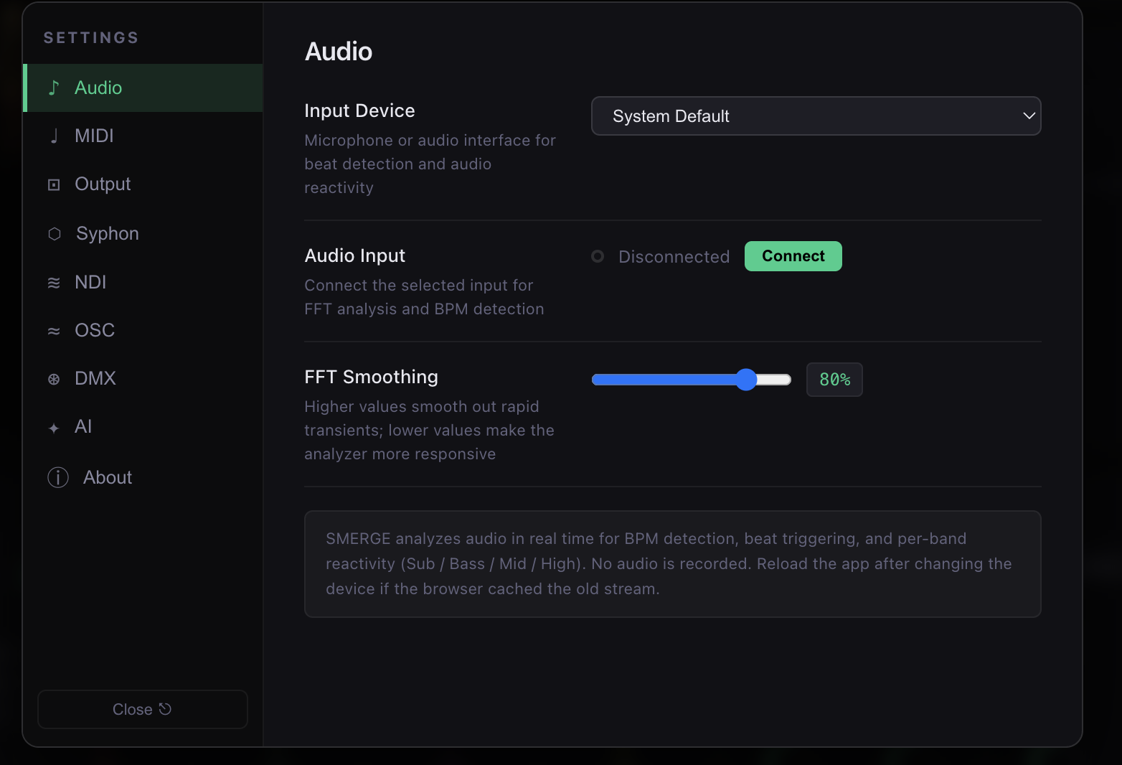Open the Audio settings tab
1122x765 pixels.
[143, 88]
